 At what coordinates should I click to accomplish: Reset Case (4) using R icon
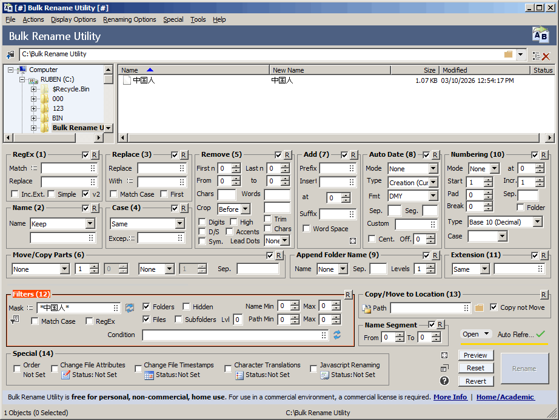click(x=184, y=208)
